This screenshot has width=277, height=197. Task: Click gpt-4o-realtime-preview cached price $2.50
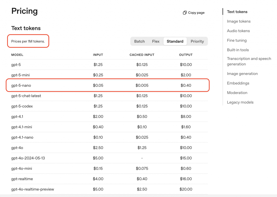point(142,189)
